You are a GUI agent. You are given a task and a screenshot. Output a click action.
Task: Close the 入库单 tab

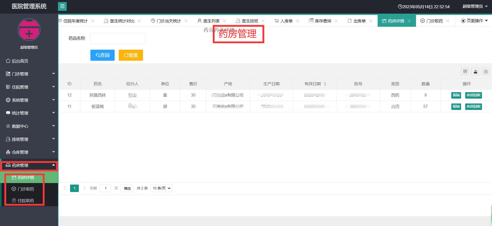[x=298, y=21]
